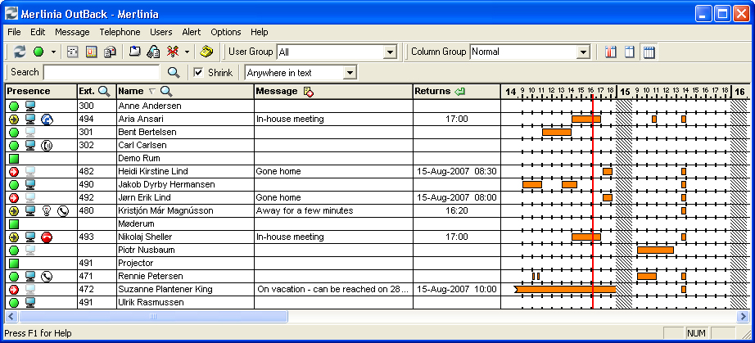Click the two-pane column layout icon
This screenshot has width=755, height=343.
[x=630, y=52]
